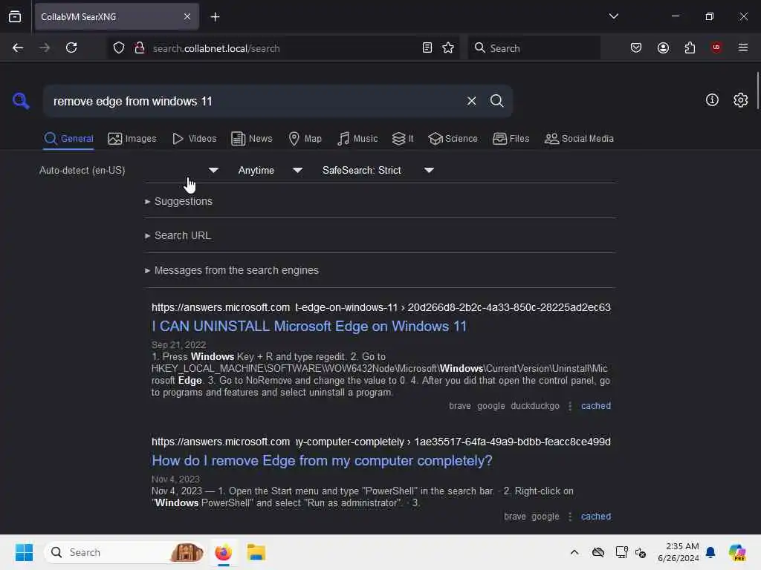
Task: Open the Firefox hamburger menu
Action: click(743, 47)
